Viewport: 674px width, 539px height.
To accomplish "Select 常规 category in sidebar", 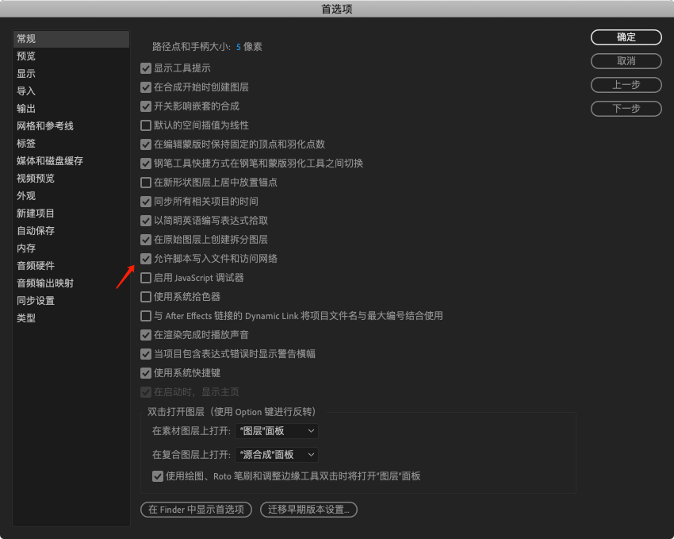I will 71,39.
